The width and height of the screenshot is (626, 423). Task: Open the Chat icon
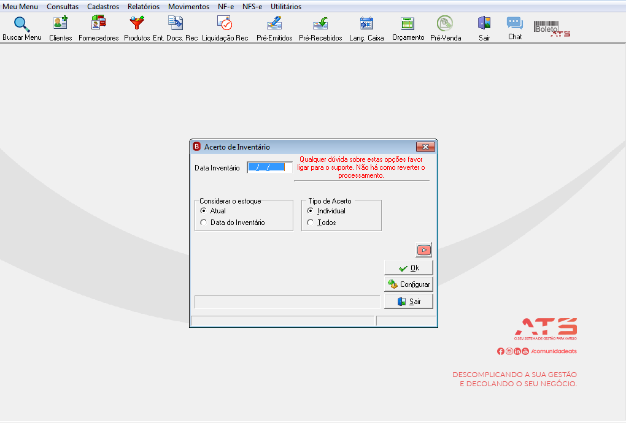(515, 23)
